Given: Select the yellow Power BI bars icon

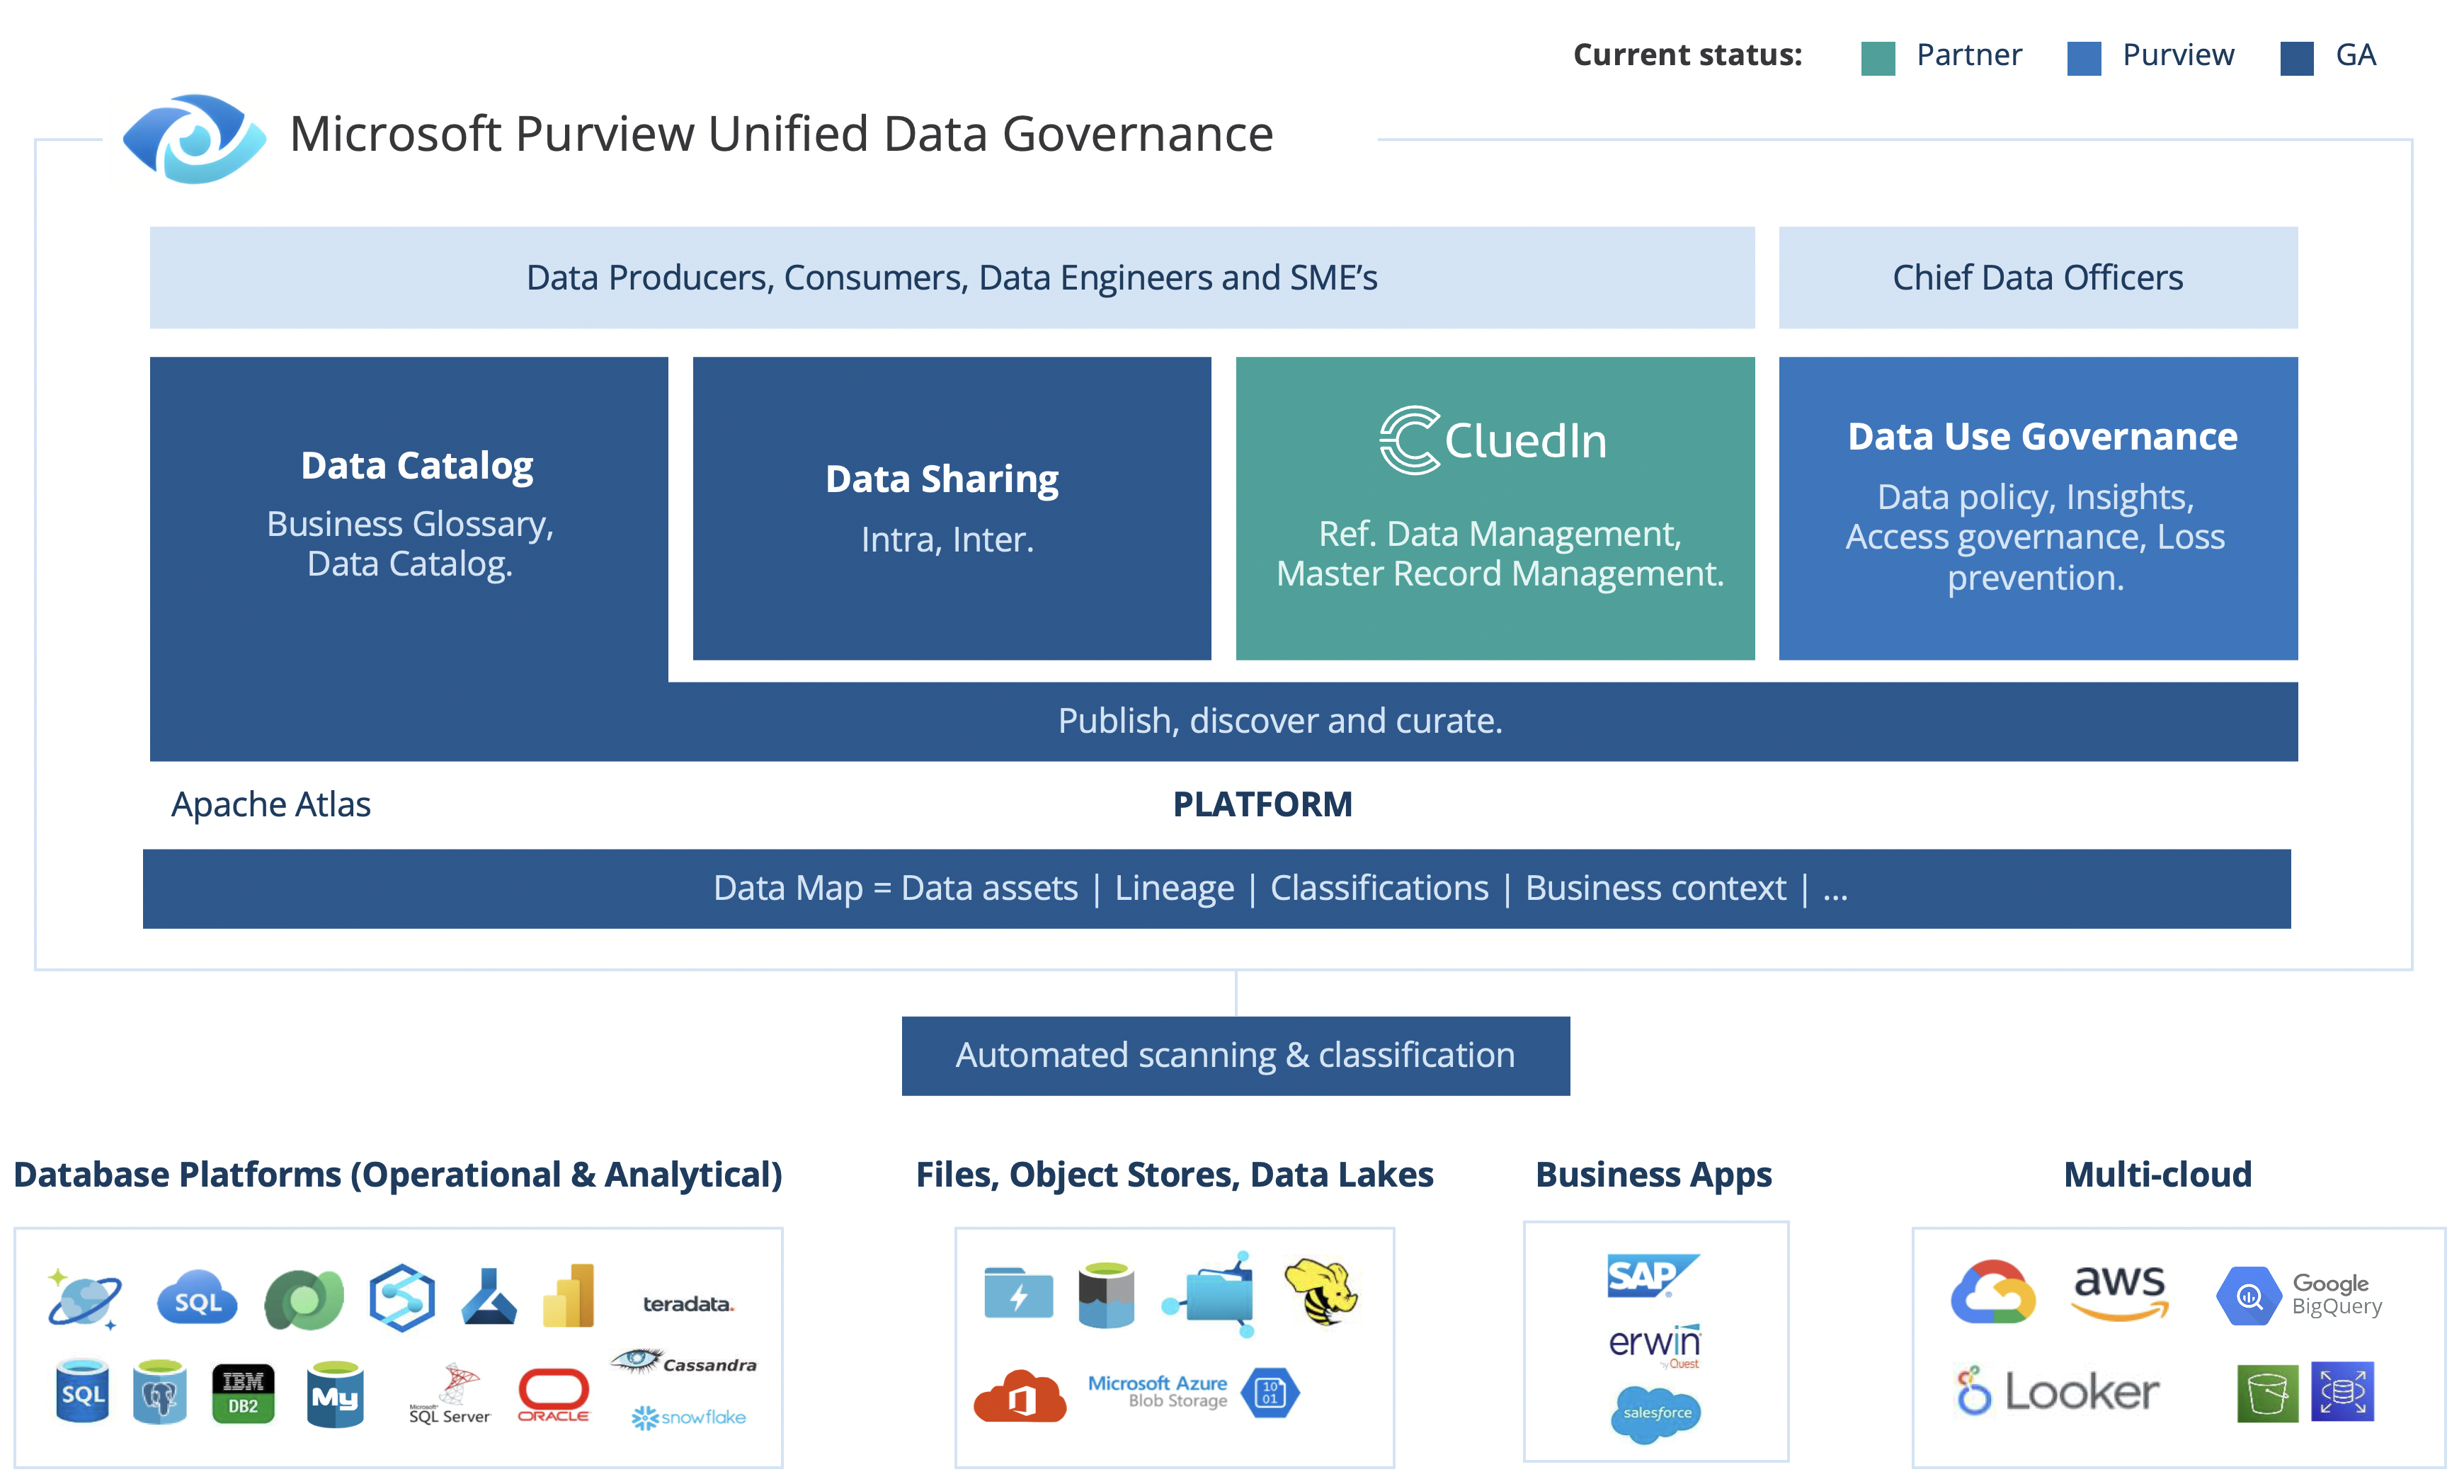Looking at the screenshot, I should (x=569, y=1296).
